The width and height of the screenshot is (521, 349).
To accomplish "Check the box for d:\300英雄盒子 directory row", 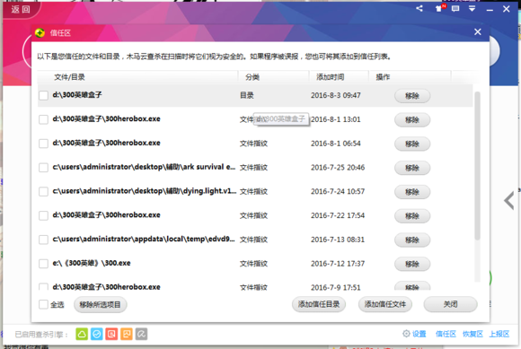I will pyautogui.click(x=43, y=95).
